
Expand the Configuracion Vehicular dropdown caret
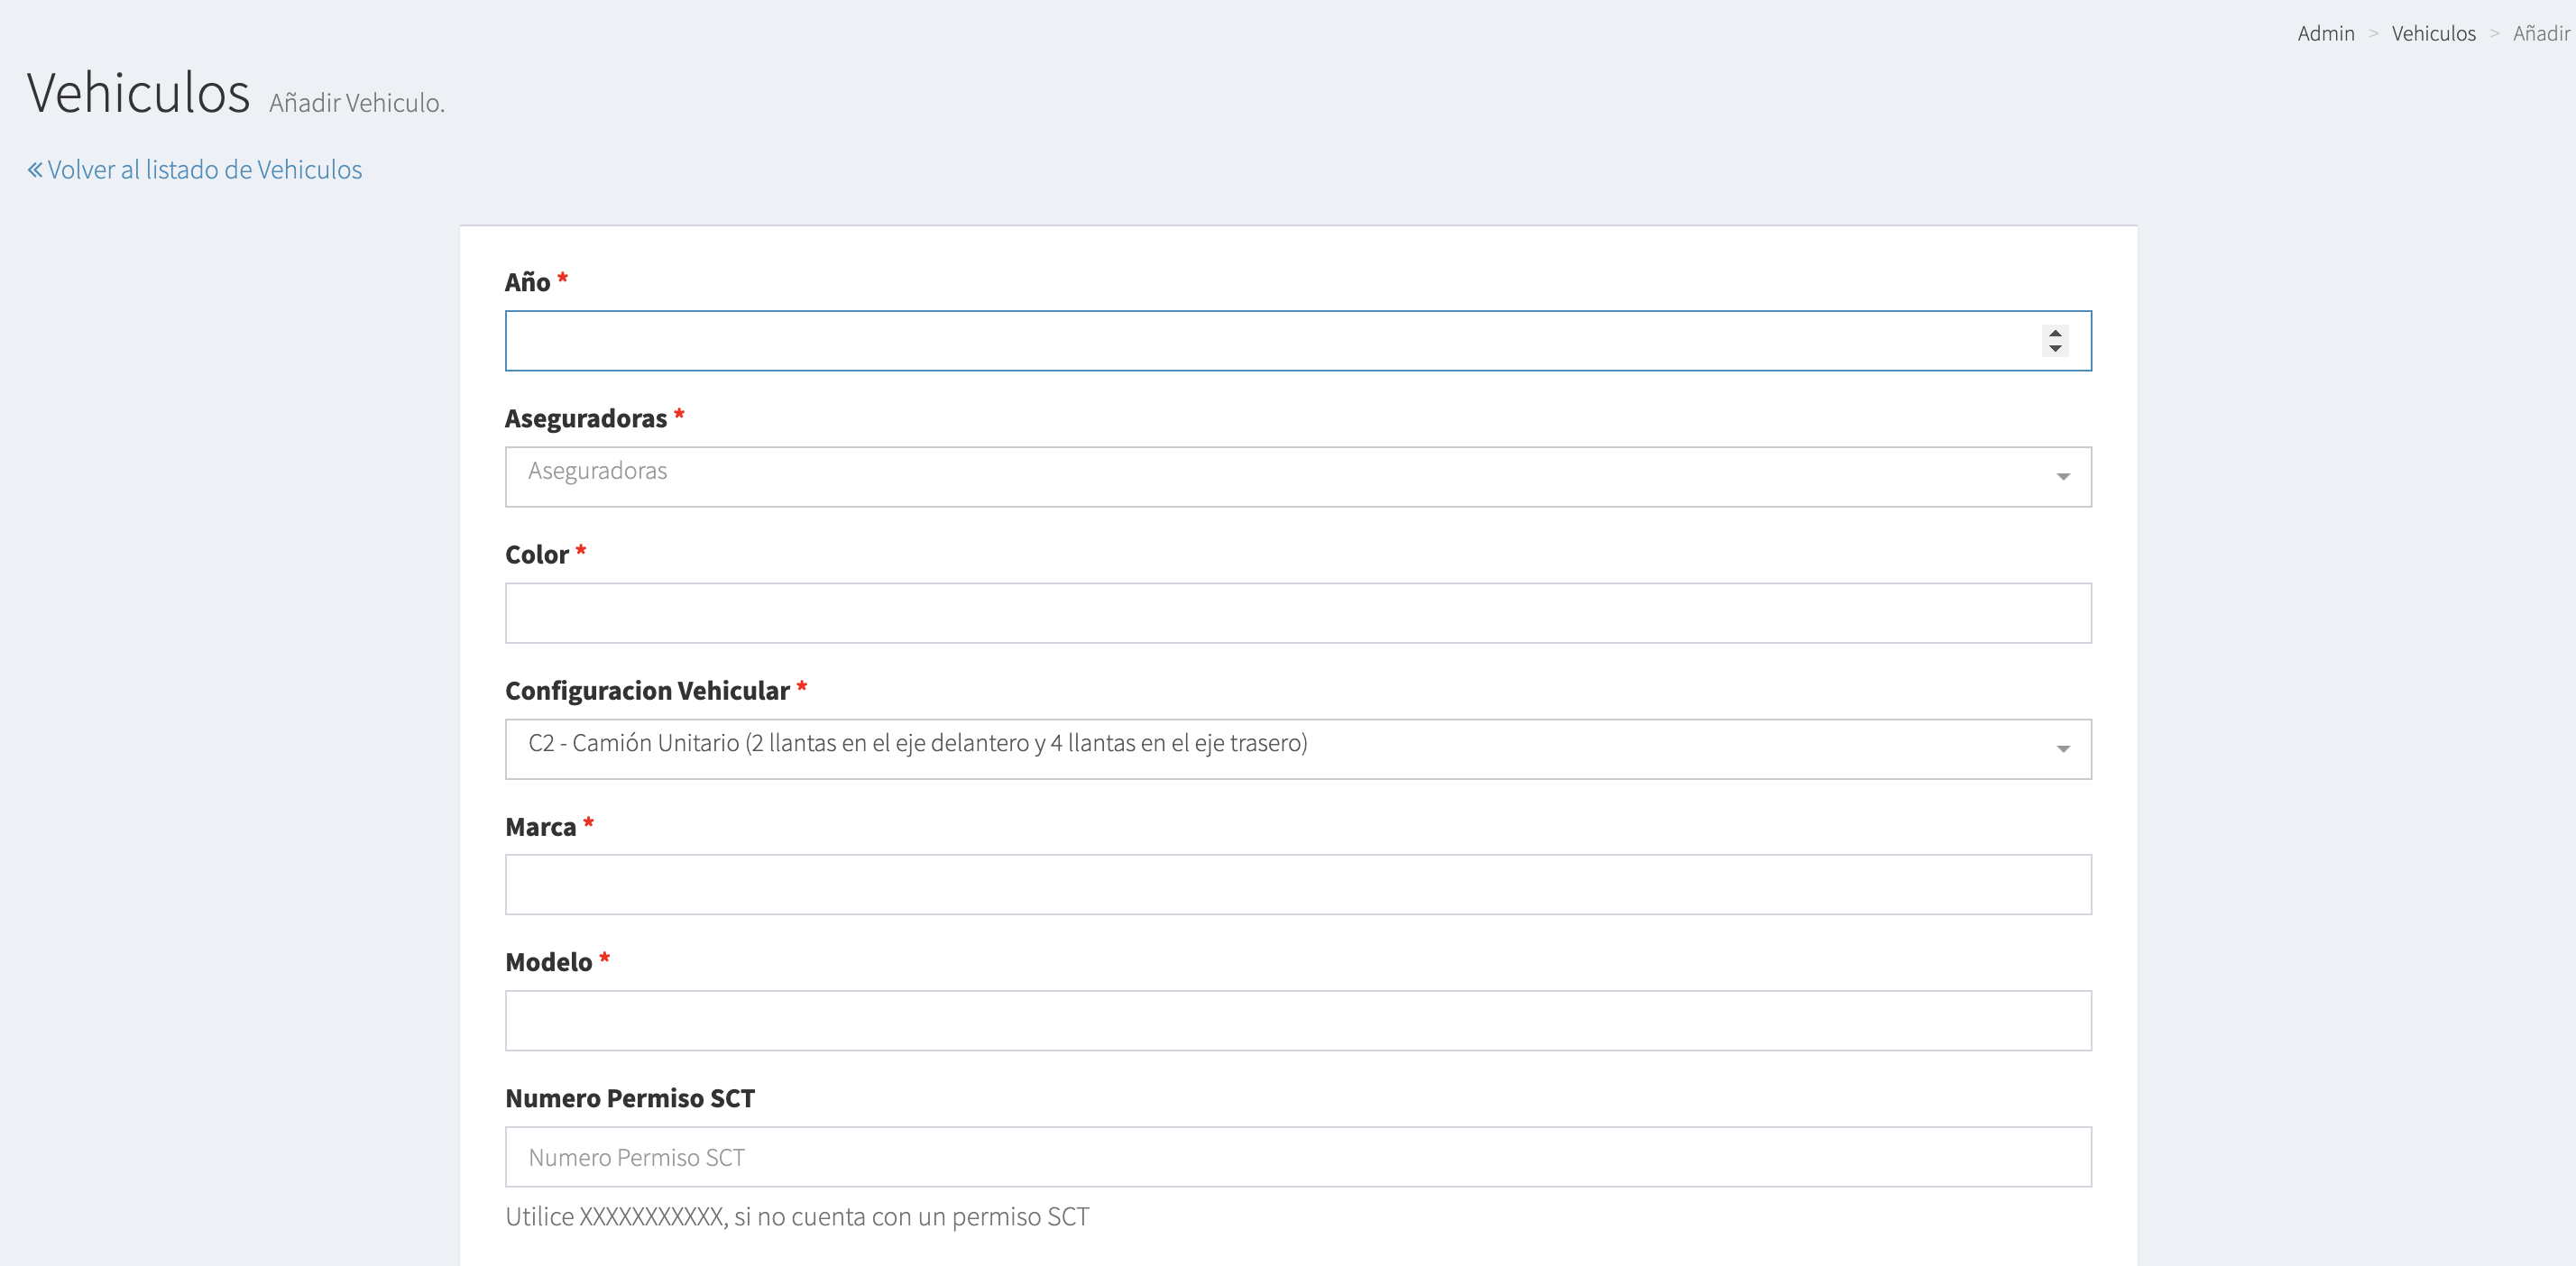[x=2062, y=749]
